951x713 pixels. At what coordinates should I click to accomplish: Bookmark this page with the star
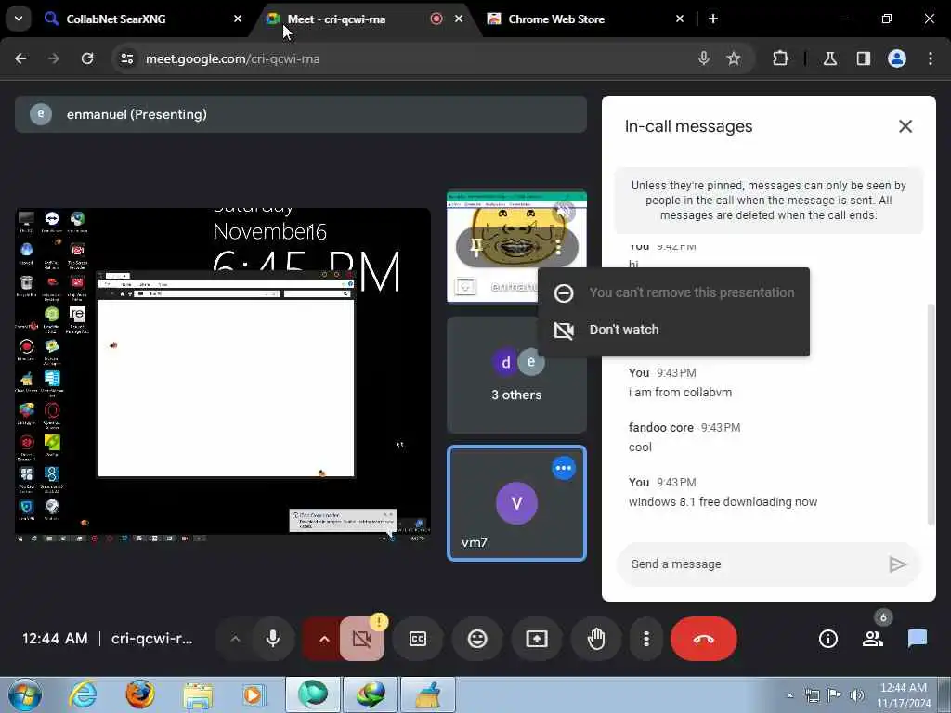pyautogui.click(x=734, y=58)
